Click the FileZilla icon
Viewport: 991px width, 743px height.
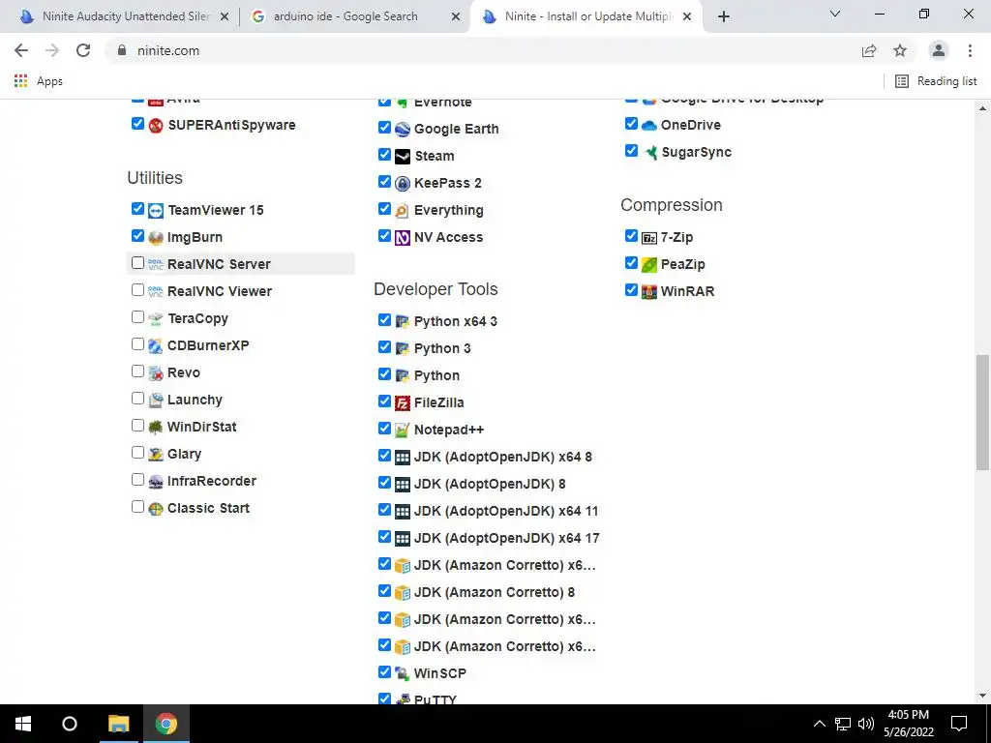coord(403,403)
